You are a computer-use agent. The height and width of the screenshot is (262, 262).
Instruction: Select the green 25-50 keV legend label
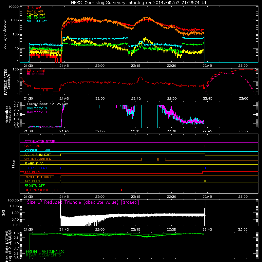click(x=36, y=18)
